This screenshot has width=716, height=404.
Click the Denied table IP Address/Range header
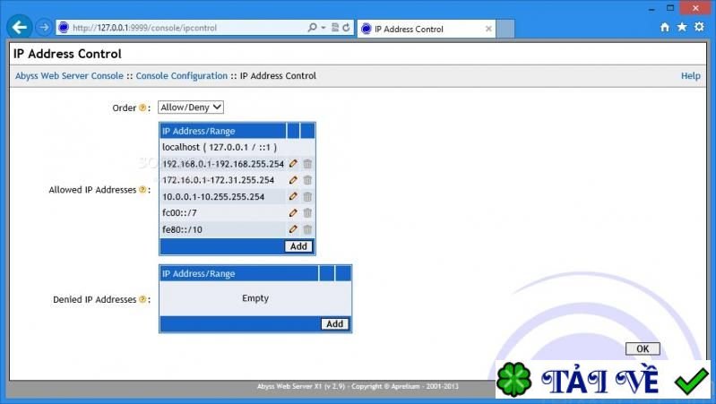239,273
